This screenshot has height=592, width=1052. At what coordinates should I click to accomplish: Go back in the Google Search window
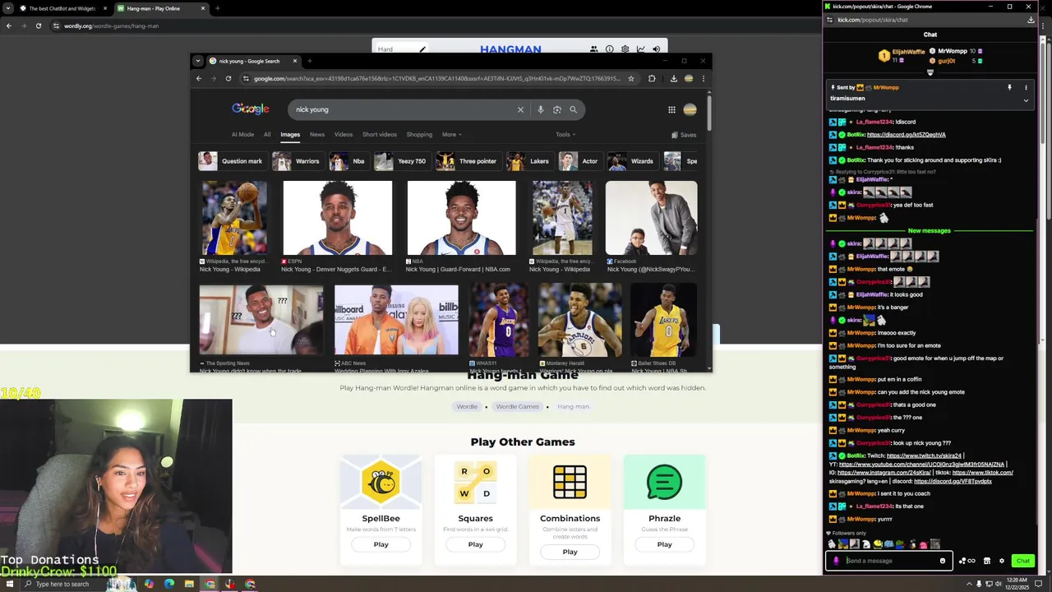click(x=199, y=79)
